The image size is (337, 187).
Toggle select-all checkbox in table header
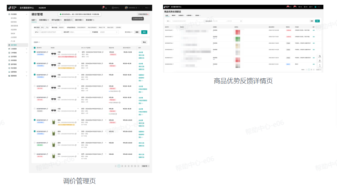35,48
